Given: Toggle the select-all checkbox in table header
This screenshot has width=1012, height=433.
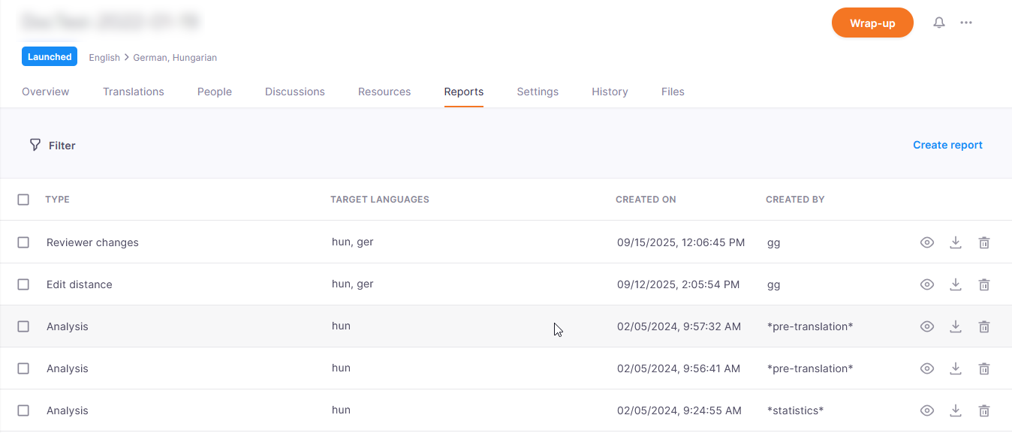Looking at the screenshot, I should (x=23, y=200).
